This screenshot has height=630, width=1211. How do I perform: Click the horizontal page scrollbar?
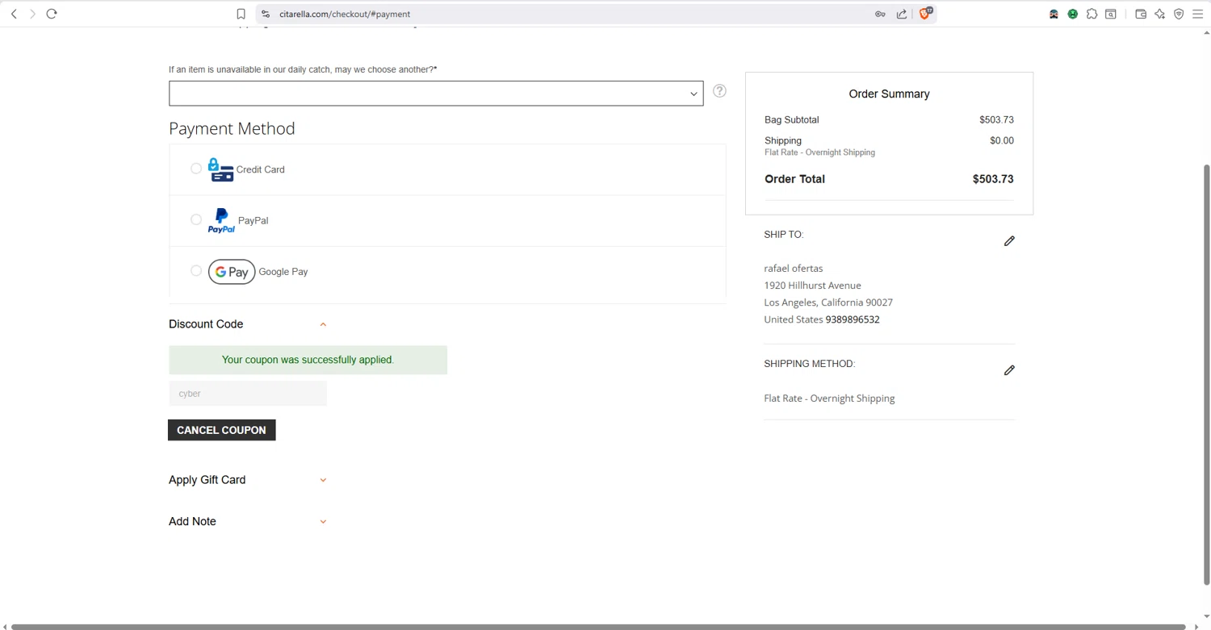pyautogui.click(x=598, y=627)
